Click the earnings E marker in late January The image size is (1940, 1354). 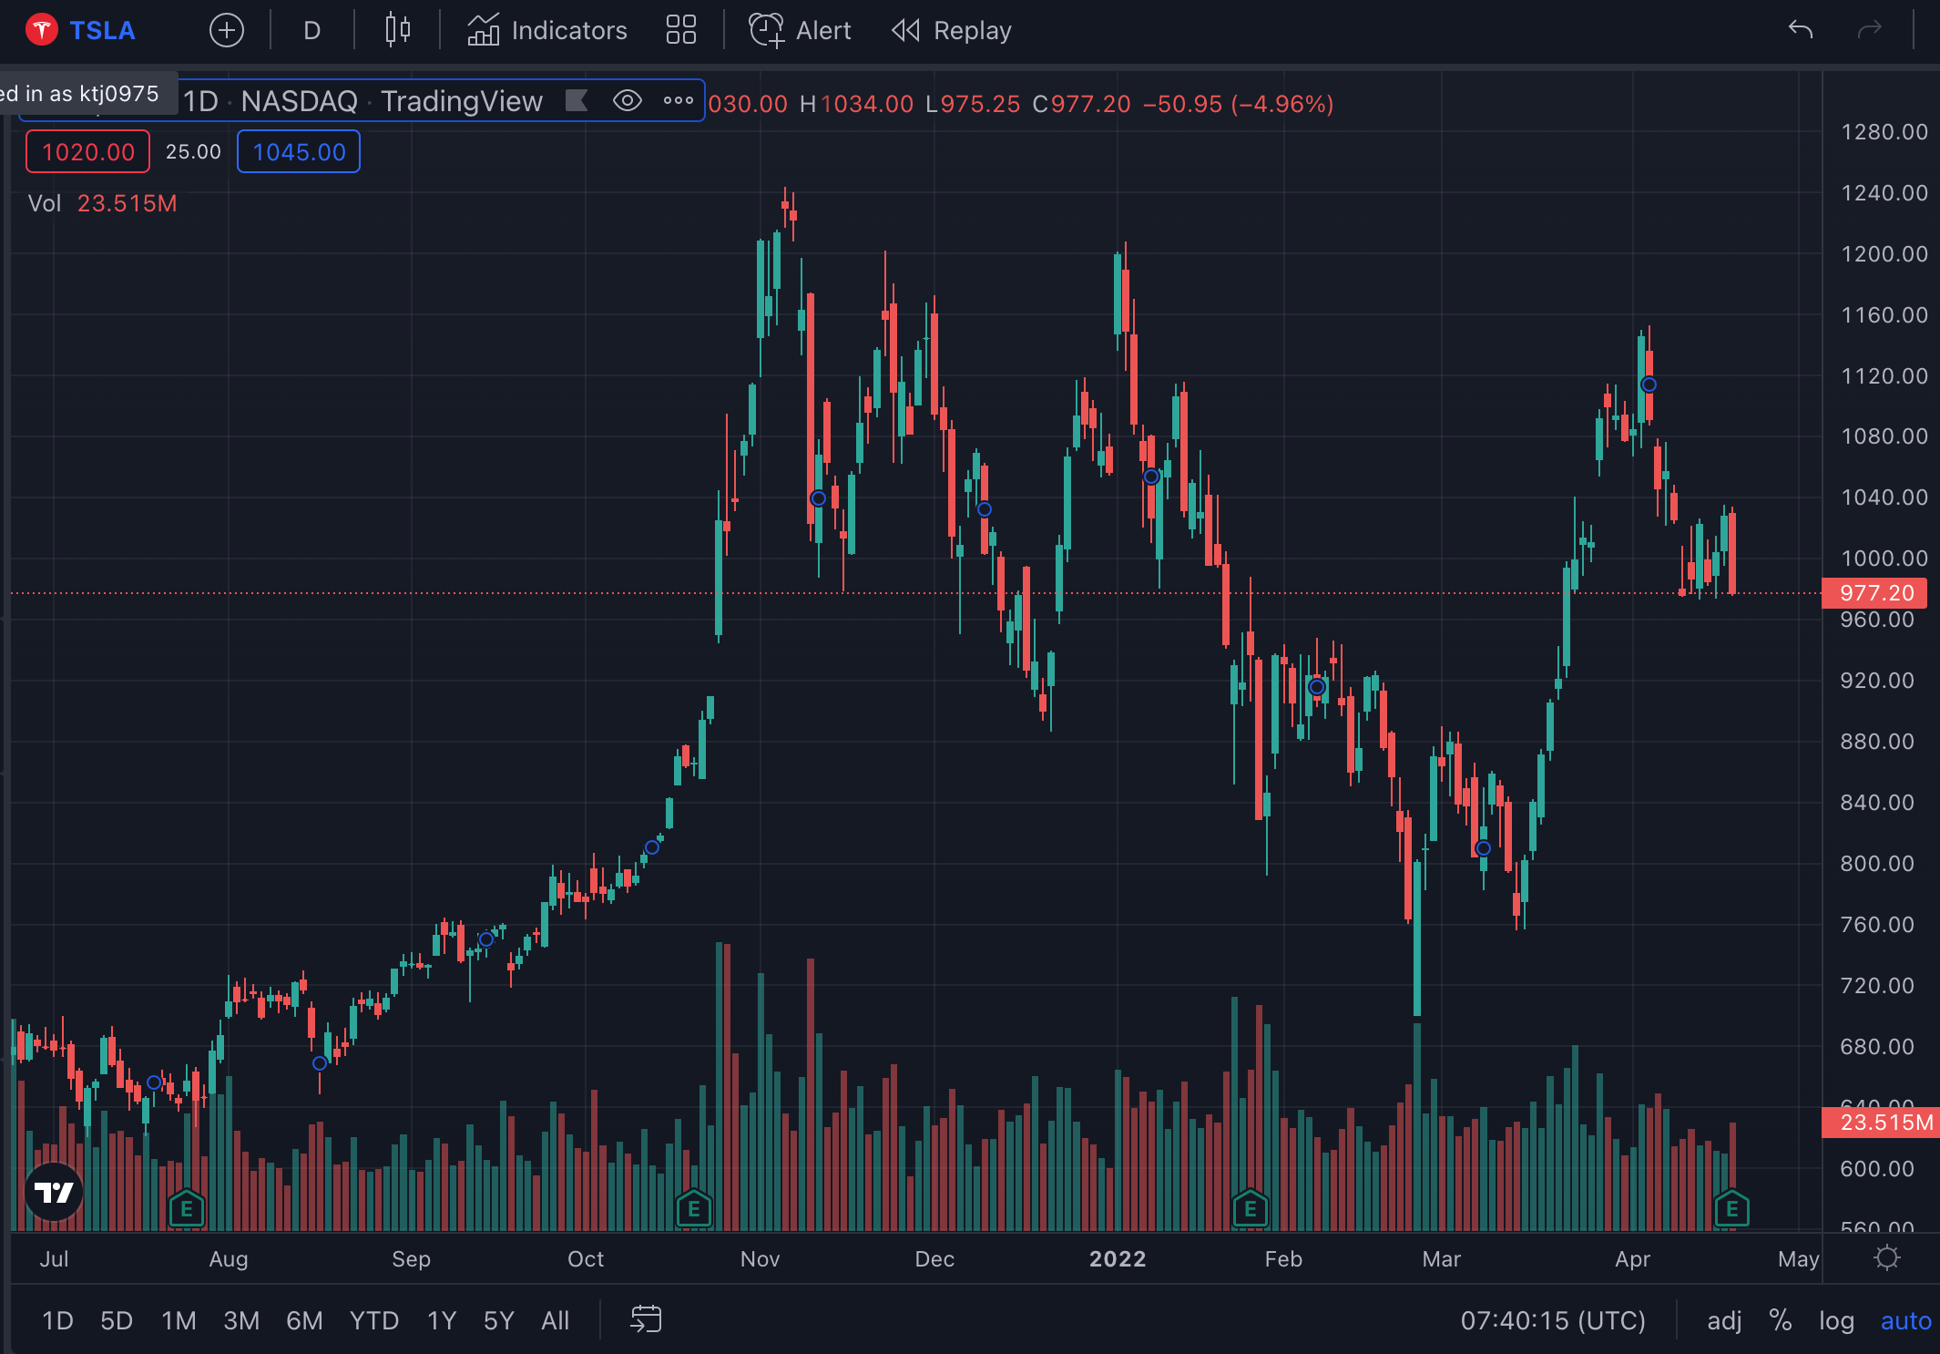(1251, 1209)
